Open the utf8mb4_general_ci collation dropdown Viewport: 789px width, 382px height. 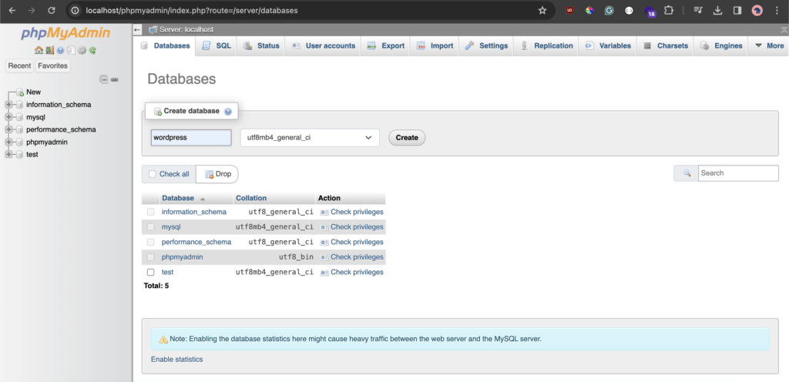pos(310,137)
